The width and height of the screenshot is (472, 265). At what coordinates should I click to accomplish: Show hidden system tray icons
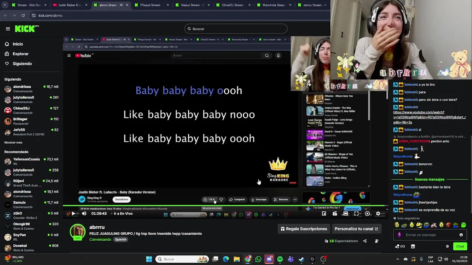(x=398, y=259)
